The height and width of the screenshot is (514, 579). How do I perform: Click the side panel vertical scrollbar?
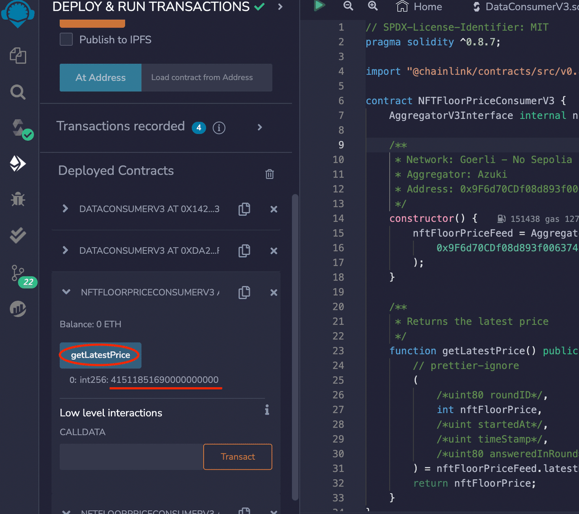(295, 347)
